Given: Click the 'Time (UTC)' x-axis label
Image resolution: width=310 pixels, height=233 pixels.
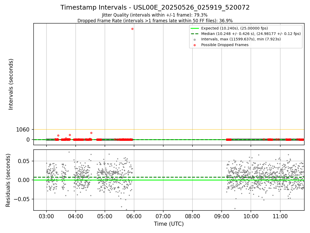Looking at the screenshot, I should tap(169, 224).
